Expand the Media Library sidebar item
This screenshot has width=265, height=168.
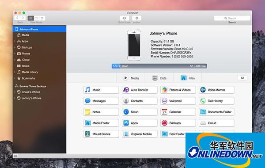[x=15, y=72]
